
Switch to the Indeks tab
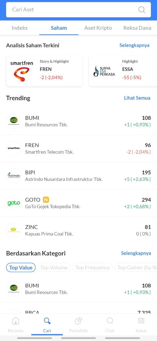coord(20,28)
